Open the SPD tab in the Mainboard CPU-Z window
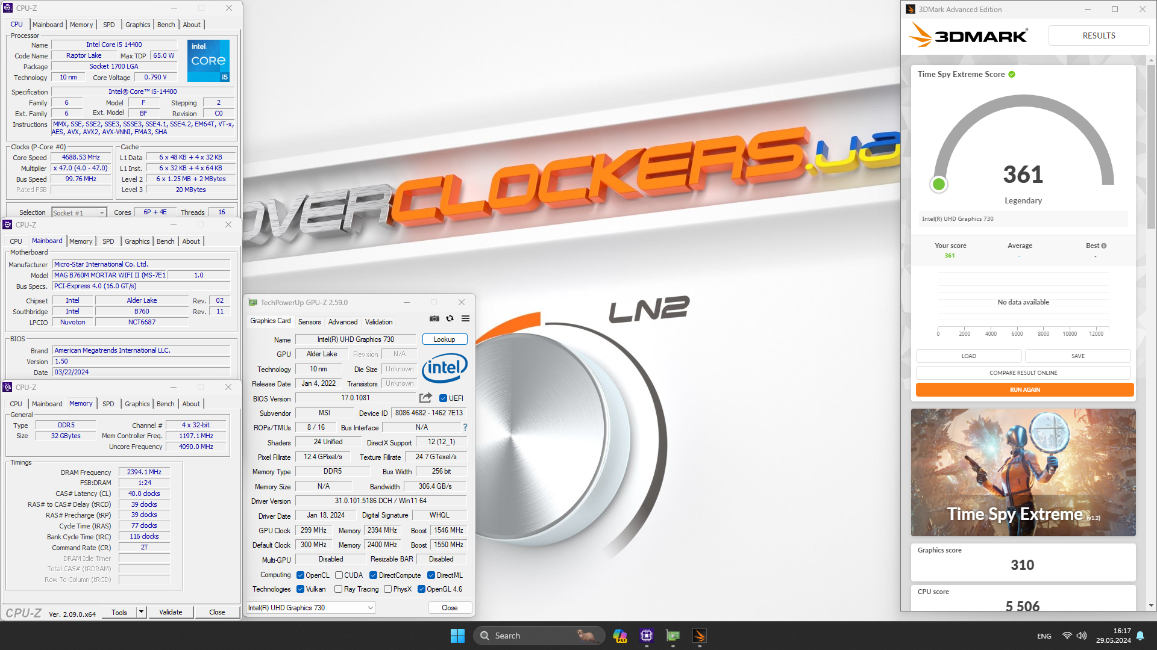Screen dimensions: 1157x650 (x=108, y=241)
